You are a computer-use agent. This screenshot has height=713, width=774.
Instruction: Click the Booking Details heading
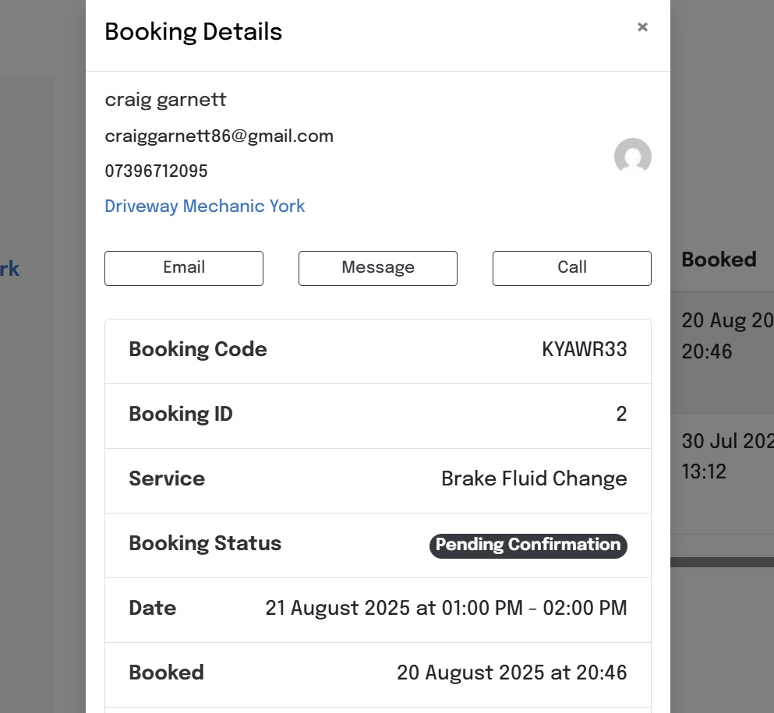click(x=193, y=32)
